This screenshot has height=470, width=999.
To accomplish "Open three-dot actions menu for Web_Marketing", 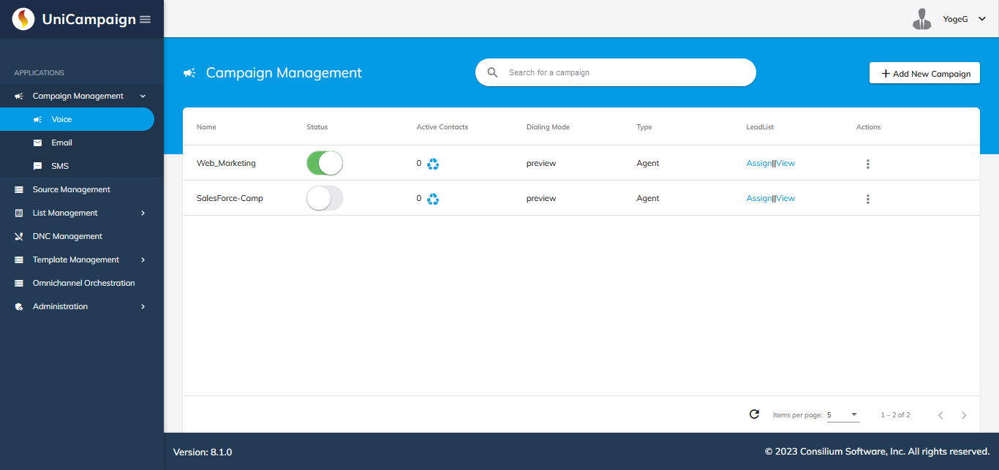I will point(867,164).
